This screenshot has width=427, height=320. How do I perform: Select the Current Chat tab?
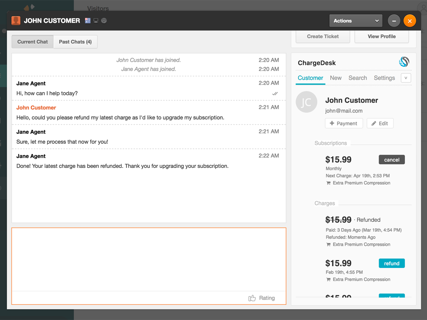pyautogui.click(x=33, y=42)
